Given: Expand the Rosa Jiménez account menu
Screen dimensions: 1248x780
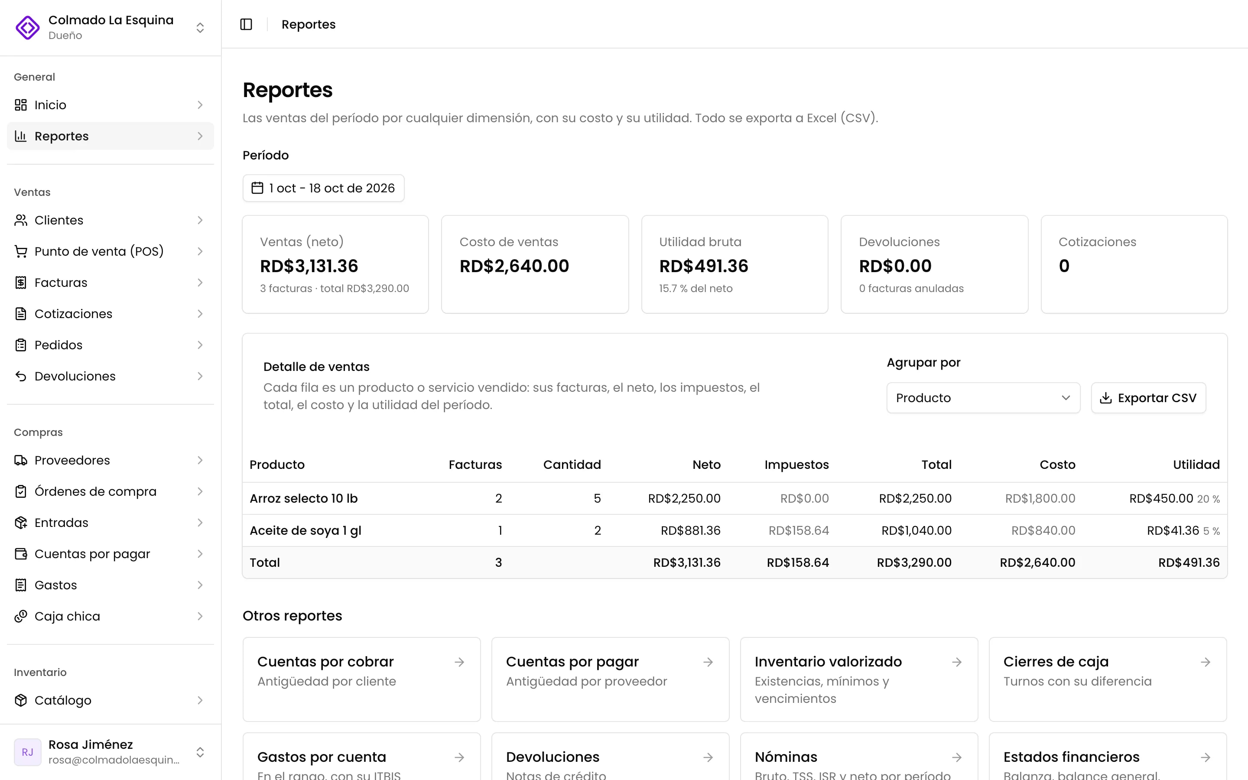Looking at the screenshot, I should (x=110, y=752).
